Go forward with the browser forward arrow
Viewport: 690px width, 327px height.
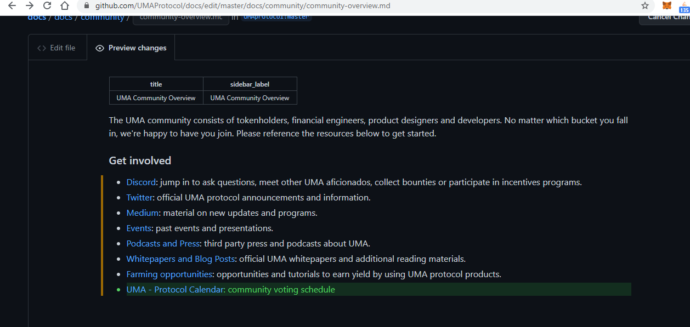tap(30, 6)
